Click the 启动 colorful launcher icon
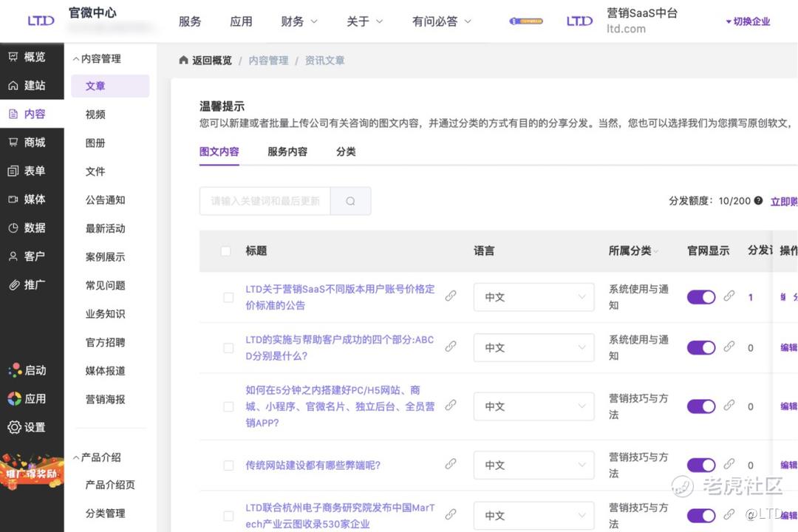This screenshot has width=798, height=532. [x=14, y=370]
